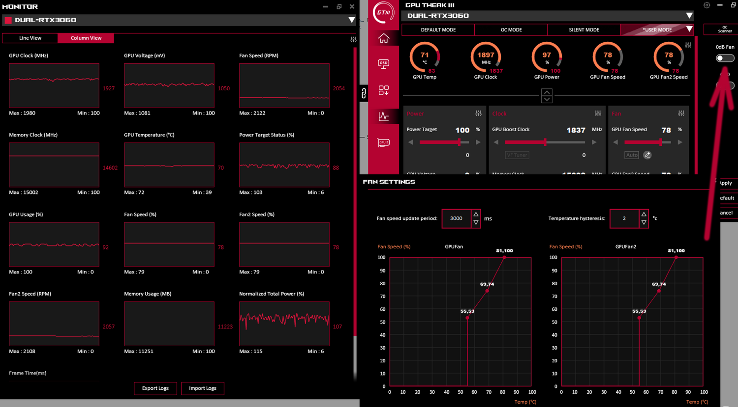Collapse the gauge section with the up chevron
The width and height of the screenshot is (738, 407).
click(547, 92)
